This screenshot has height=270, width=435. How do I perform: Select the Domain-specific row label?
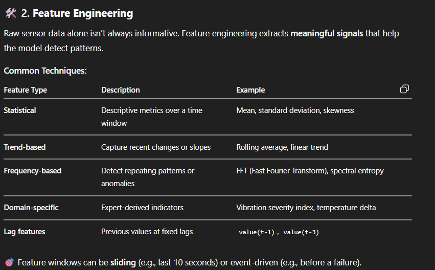(31, 208)
